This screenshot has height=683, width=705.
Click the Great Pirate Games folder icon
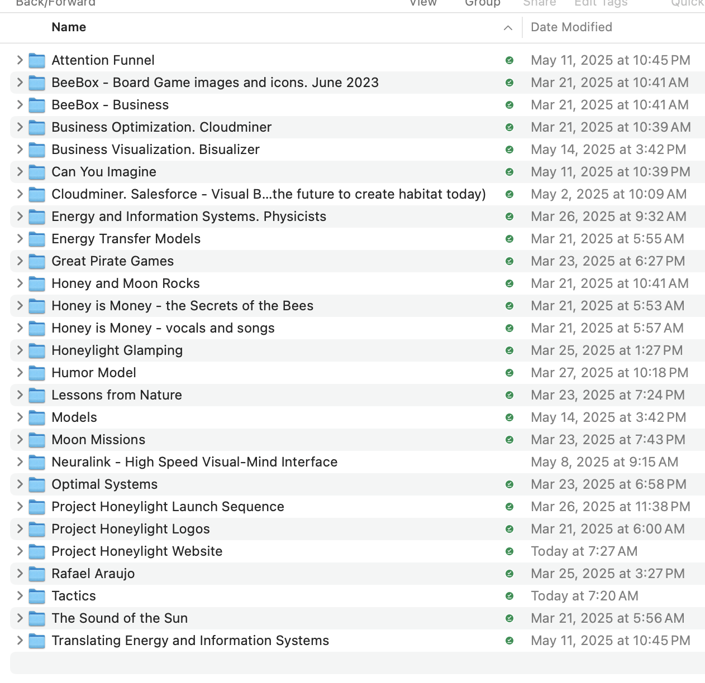click(37, 261)
